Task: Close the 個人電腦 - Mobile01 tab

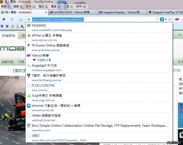Action: click(x=46, y=12)
